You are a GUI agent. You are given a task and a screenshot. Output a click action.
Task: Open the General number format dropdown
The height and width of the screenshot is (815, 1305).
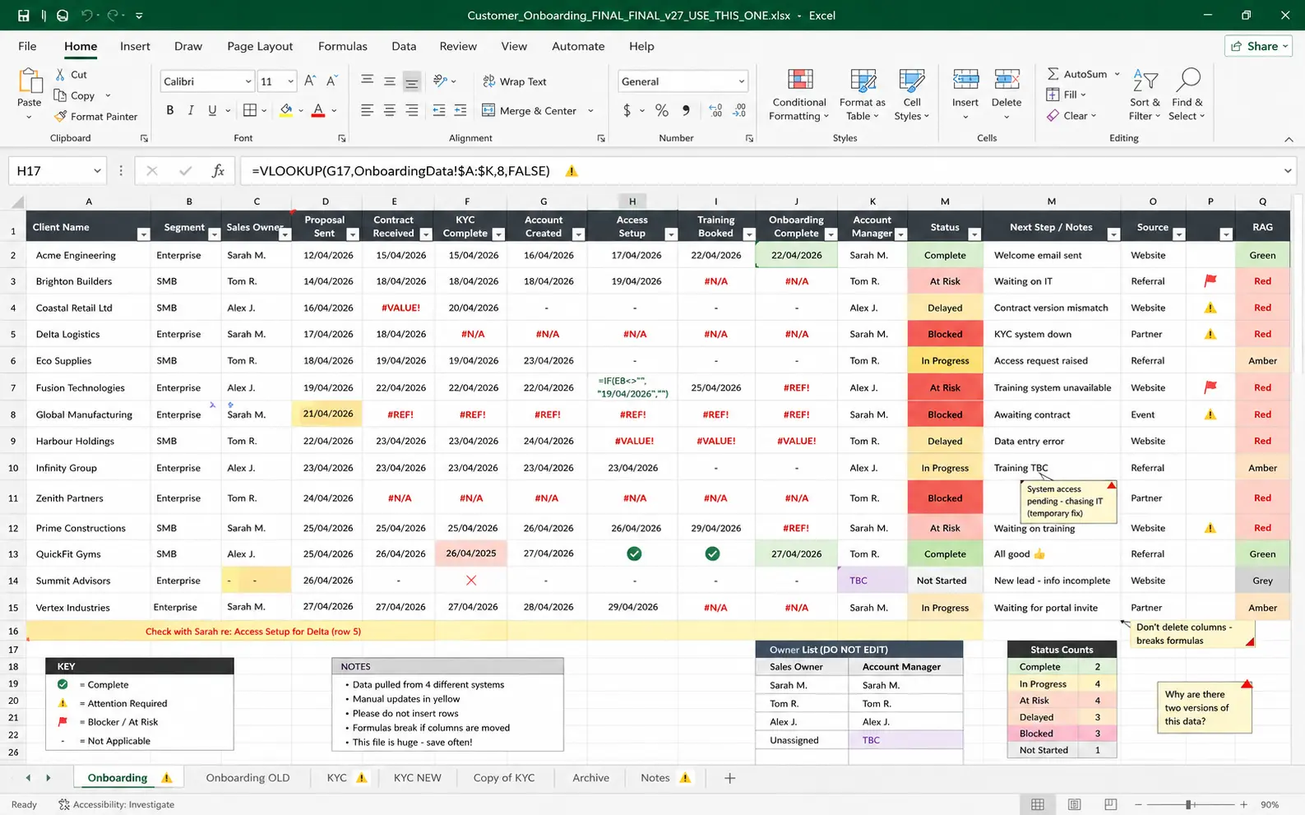click(x=741, y=81)
